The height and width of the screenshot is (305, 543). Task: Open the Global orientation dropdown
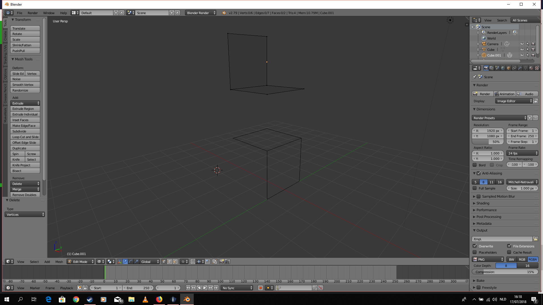click(x=150, y=262)
